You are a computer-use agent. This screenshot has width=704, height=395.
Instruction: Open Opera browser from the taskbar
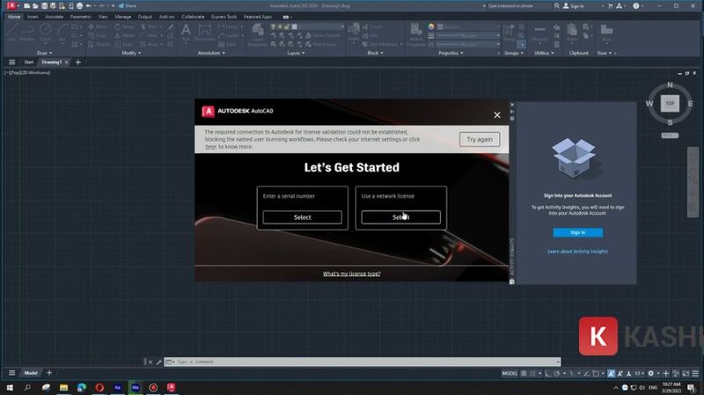[x=99, y=387]
